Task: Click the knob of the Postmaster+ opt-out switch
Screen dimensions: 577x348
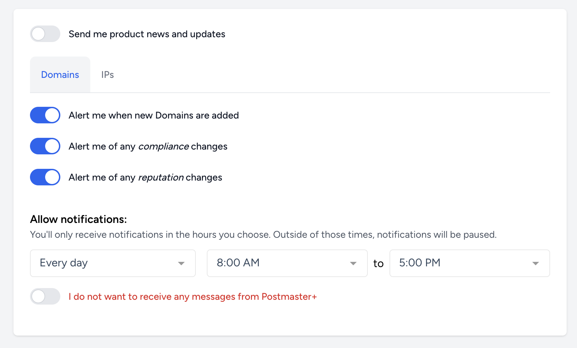Action: (39, 296)
